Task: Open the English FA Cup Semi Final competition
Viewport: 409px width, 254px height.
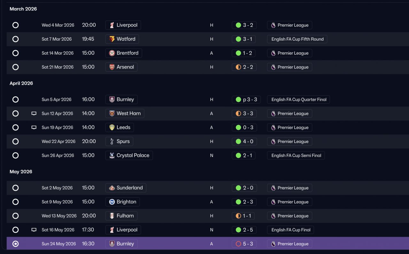Action: [x=296, y=155]
